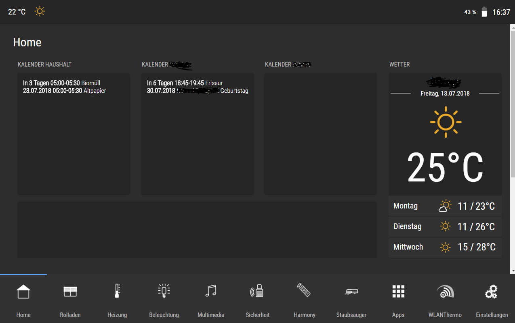
Task: Go to the Einstellungen tab label
Action: point(492,315)
